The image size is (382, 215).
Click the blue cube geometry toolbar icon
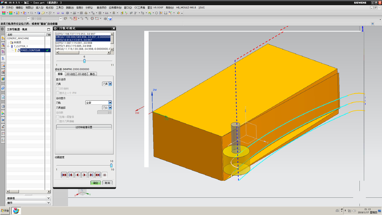[39, 13]
